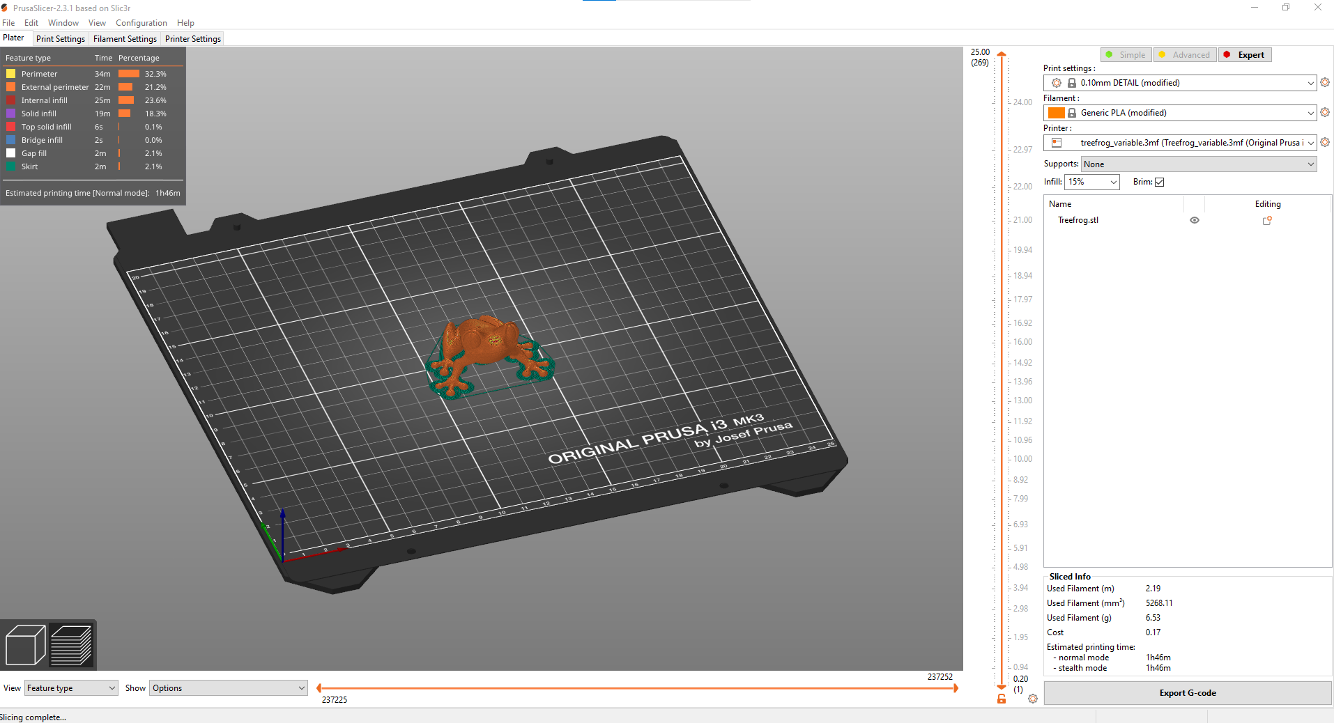This screenshot has height=723, width=1334.
Task: Click the lock icon in Filament preset
Action: 1072,113
